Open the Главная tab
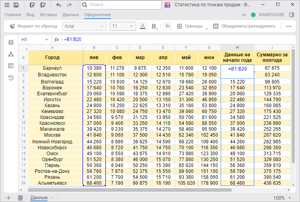The width and height of the screenshot is (300, 202). click(x=13, y=15)
